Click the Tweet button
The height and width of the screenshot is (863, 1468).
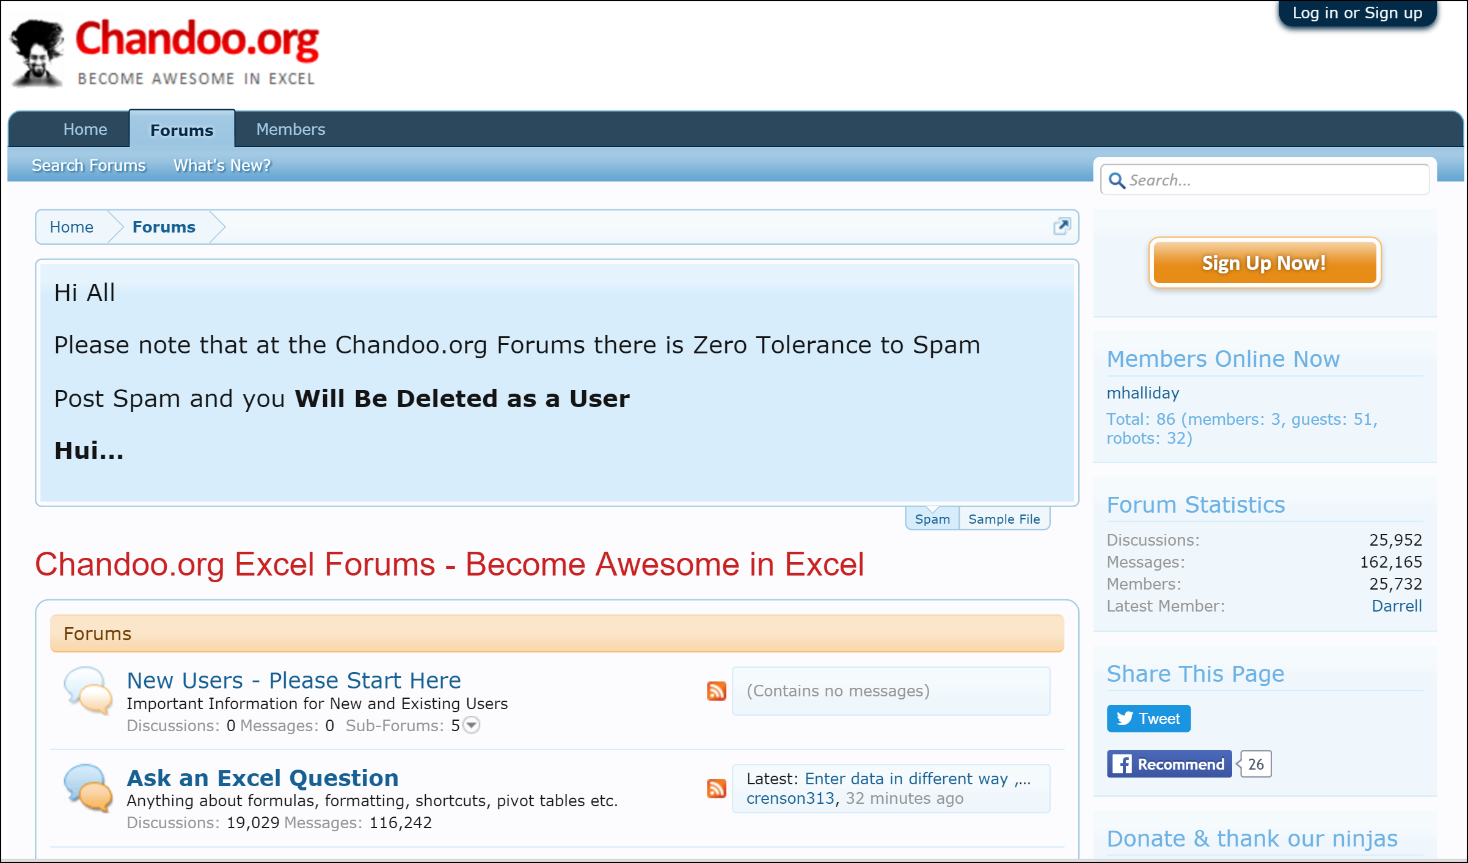pos(1148,718)
